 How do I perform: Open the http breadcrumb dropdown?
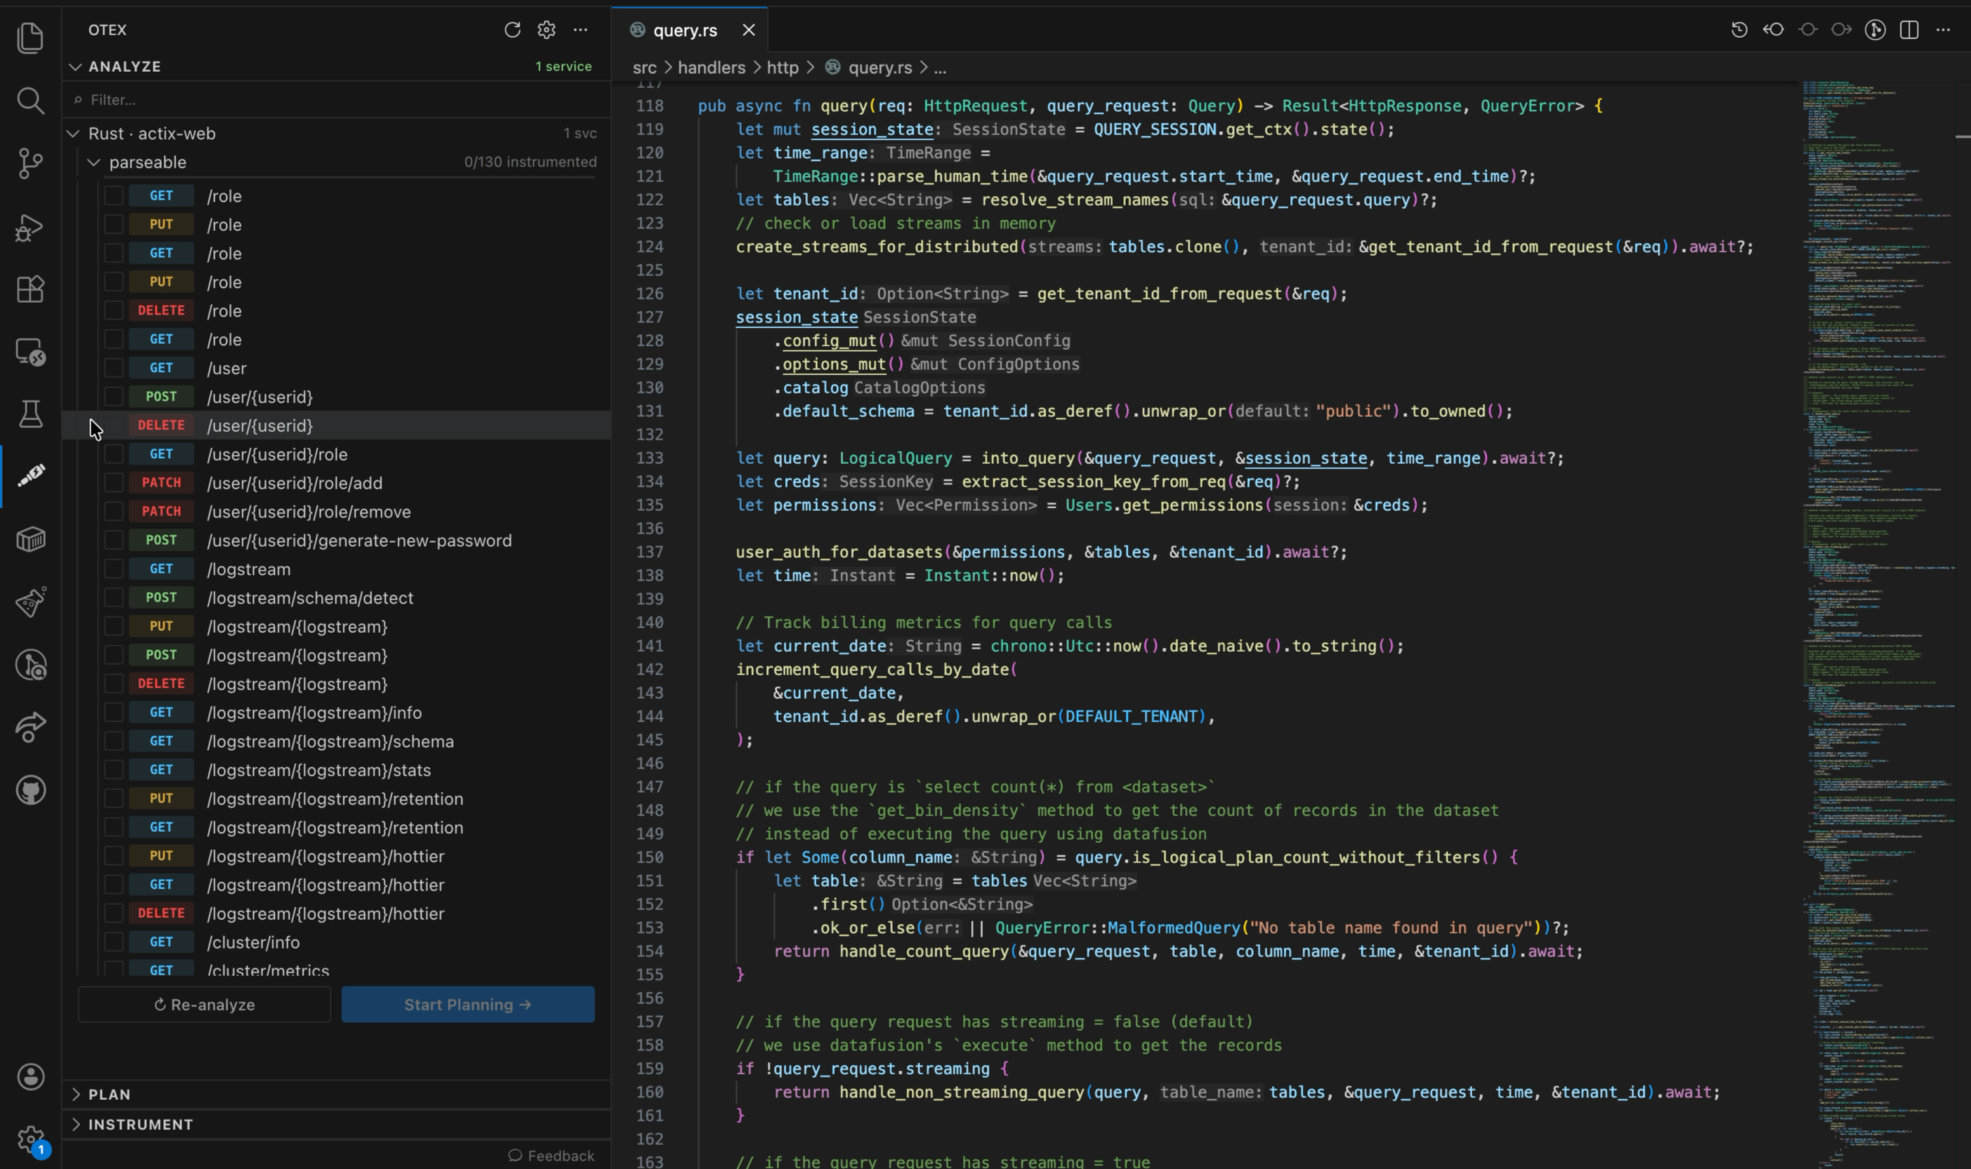pos(783,68)
